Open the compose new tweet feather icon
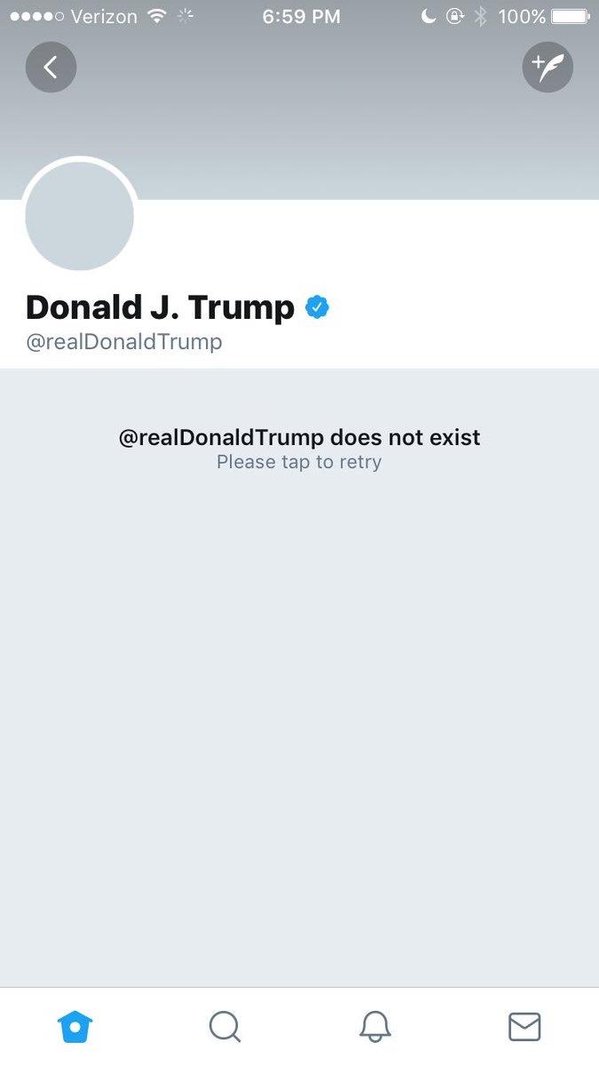599x1066 pixels. 548,68
